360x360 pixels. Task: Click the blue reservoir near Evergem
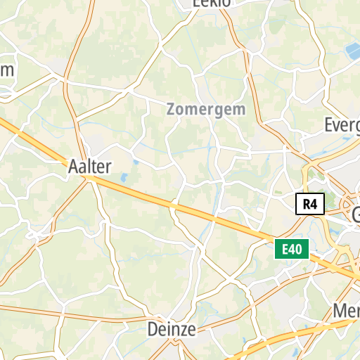click(353, 51)
